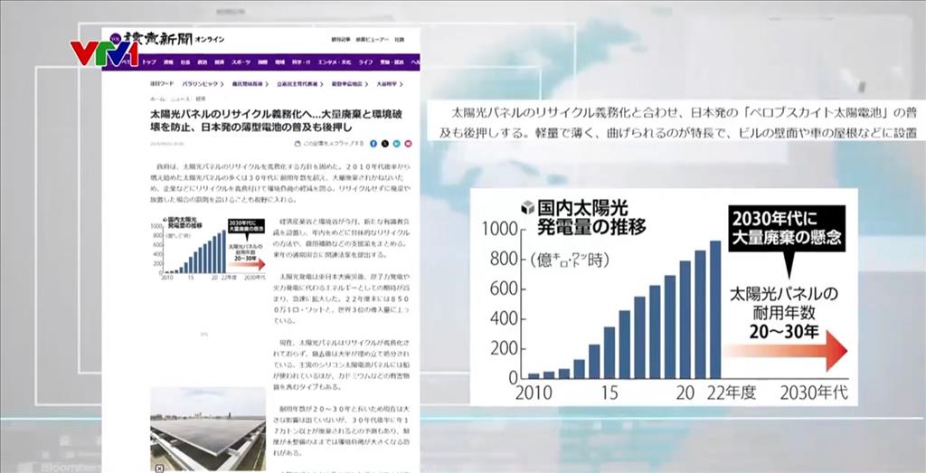Open the ライフ section
The width and height of the screenshot is (926, 473).
pos(365,62)
